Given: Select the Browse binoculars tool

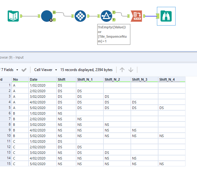Looking at the screenshot, I should click(166, 16).
